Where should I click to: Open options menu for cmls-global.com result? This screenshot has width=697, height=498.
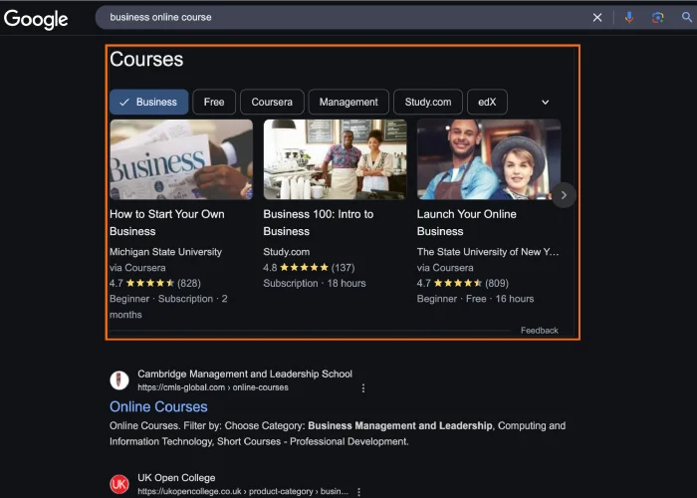pyautogui.click(x=363, y=388)
